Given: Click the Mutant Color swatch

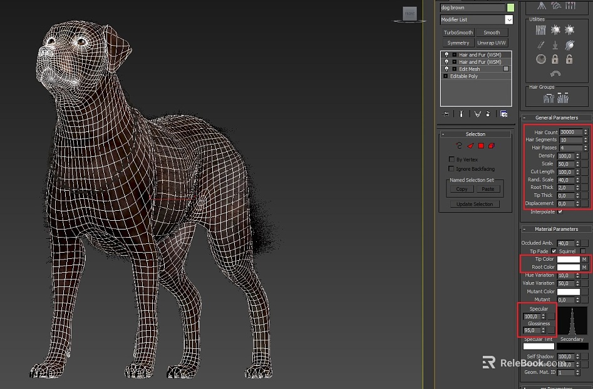Looking at the screenshot, I should 569,291.
